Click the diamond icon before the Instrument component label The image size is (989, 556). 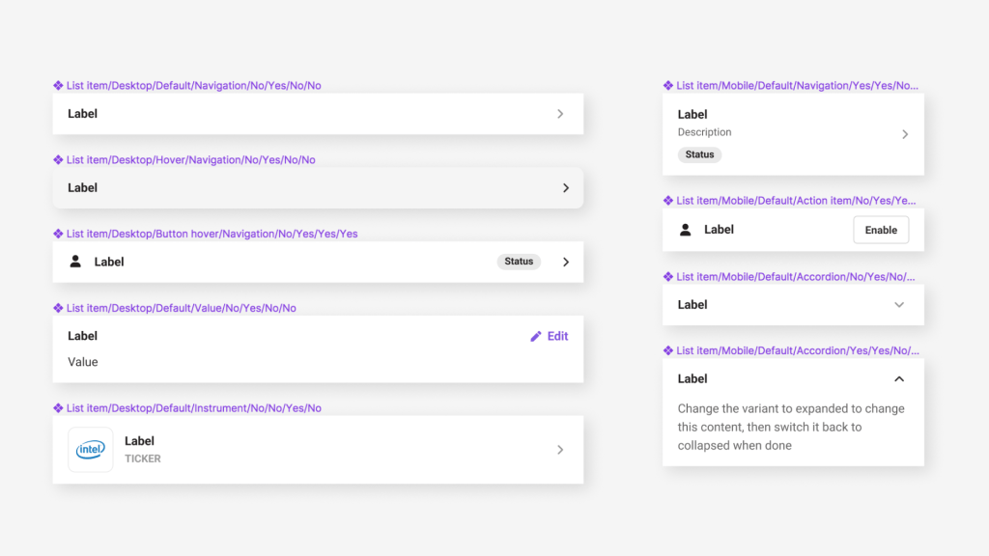click(x=58, y=407)
